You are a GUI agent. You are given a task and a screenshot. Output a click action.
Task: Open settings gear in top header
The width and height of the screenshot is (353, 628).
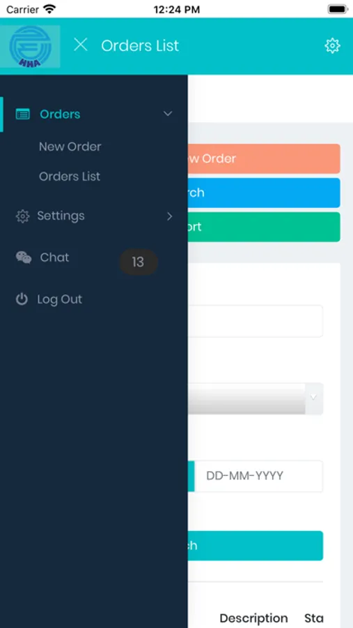(332, 45)
